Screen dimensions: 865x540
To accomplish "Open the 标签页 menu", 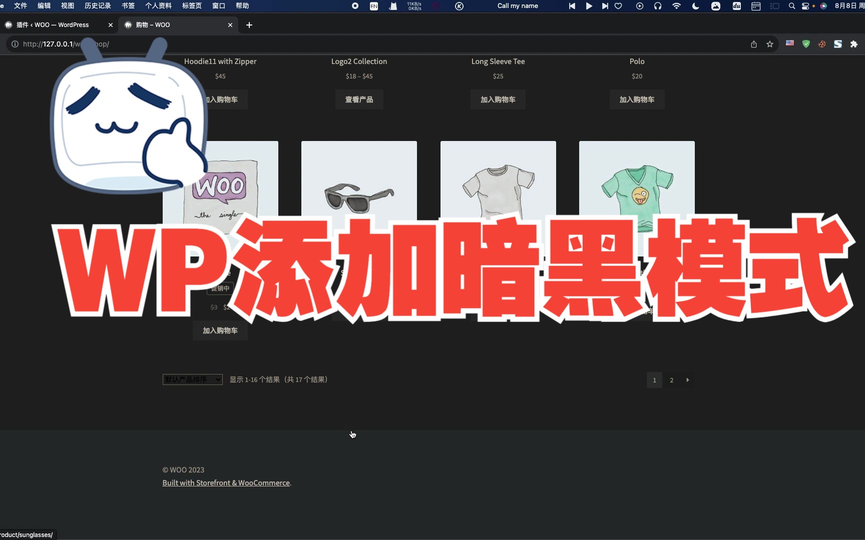I will click(192, 6).
